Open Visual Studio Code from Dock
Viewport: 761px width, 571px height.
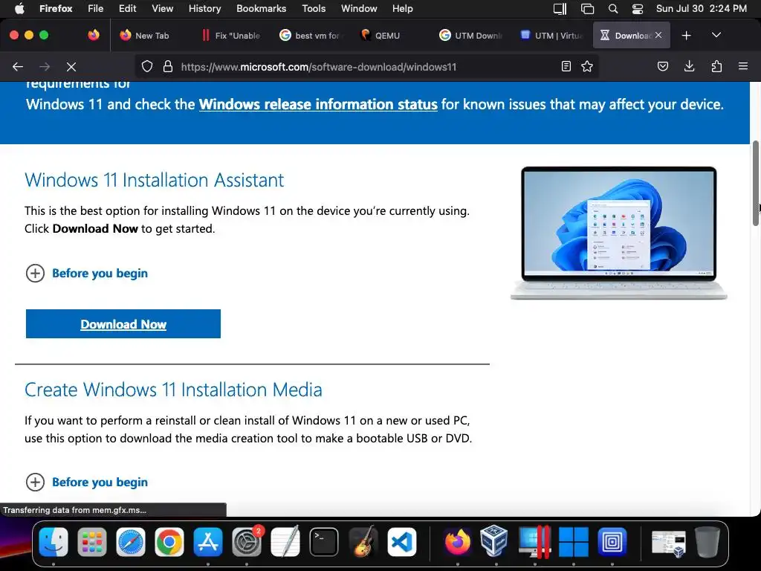[x=402, y=542]
